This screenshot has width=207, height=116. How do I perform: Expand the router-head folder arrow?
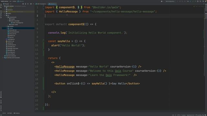pos(8,24)
